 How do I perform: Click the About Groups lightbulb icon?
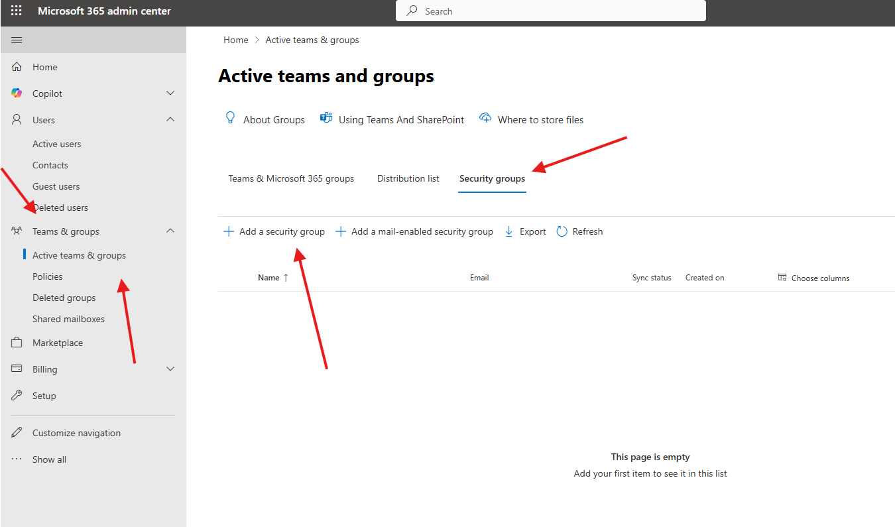pyautogui.click(x=231, y=119)
